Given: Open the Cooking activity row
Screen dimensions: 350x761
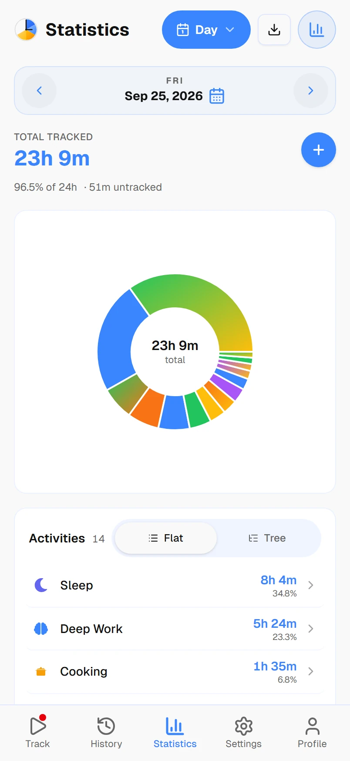Looking at the screenshot, I should pyautogui.click(x=175, y=672).
